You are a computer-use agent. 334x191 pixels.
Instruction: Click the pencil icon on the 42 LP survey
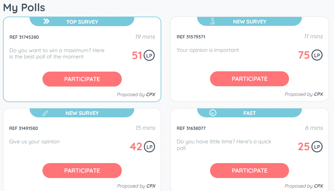click(x=45, y=113)
